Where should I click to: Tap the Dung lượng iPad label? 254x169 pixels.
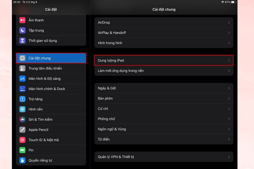pyautogui.click(x=111, y=61)
